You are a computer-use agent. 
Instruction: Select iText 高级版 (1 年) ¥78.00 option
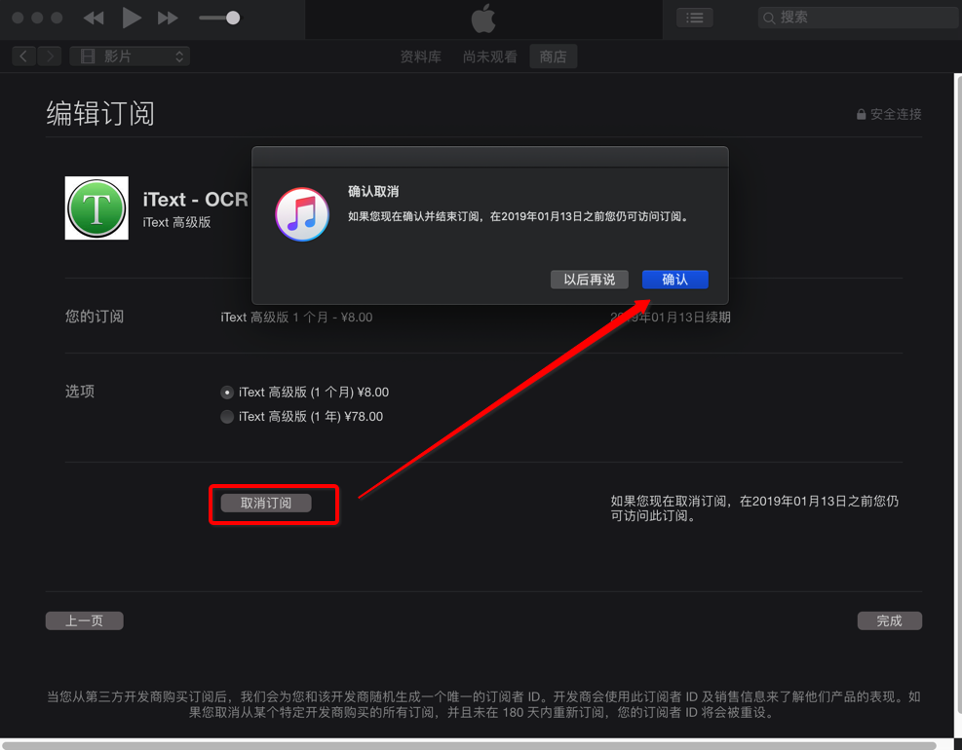(302, 416)
